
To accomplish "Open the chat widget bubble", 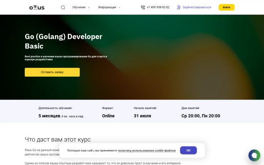I will point(254,155).
